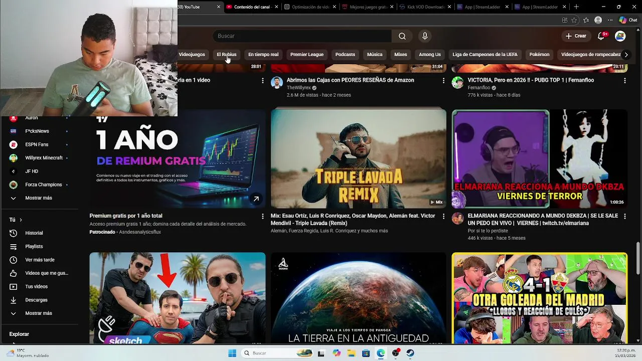Open the YouTube account avatar menu
Screen dimensions: 642x361
[620, 36]
